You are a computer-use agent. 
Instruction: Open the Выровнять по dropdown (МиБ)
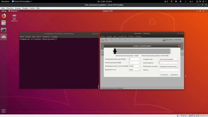(135, 70)
